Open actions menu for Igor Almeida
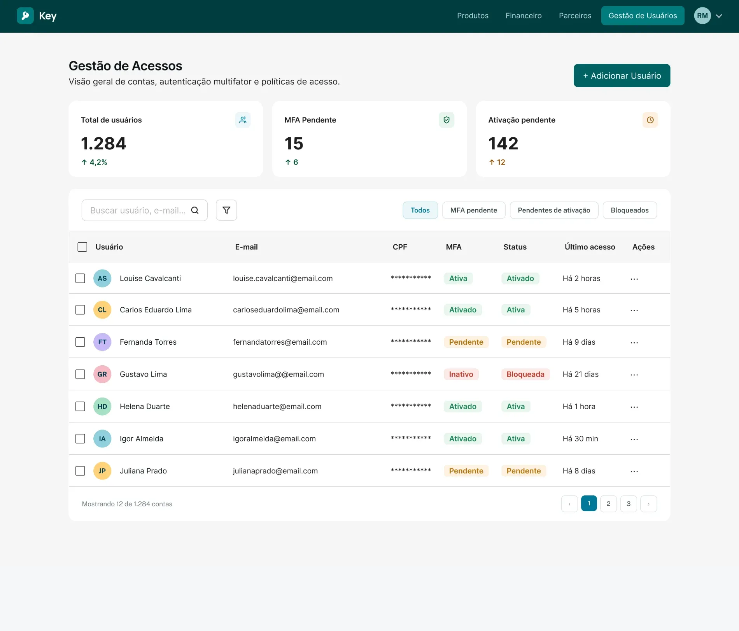This screenshot has height=631, width=739. pyautogui.click(x=634, y=439)
